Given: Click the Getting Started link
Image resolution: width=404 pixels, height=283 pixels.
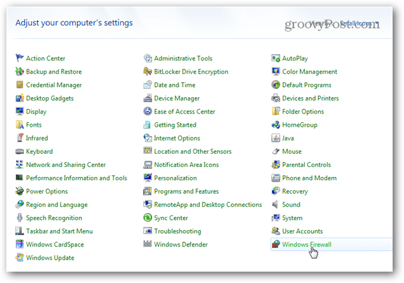Looking at the screenshot, I should click(x=175, y=125).
